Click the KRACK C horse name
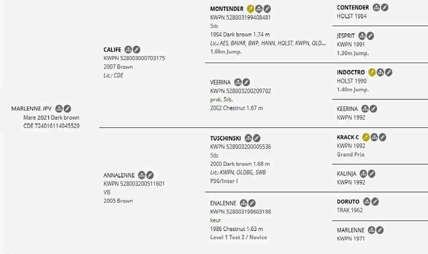The image size is (428, 254). point(348,137)
